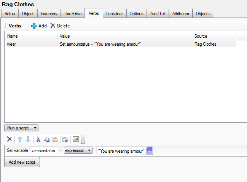Copy the selected script command
Image resolution: width=247 pixels, height=182 pixels.
point(46,139)
